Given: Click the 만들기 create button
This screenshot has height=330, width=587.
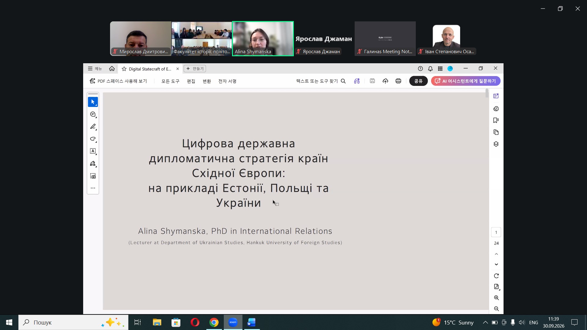Looking at the screenshot, I should click(x=195, y=69).
